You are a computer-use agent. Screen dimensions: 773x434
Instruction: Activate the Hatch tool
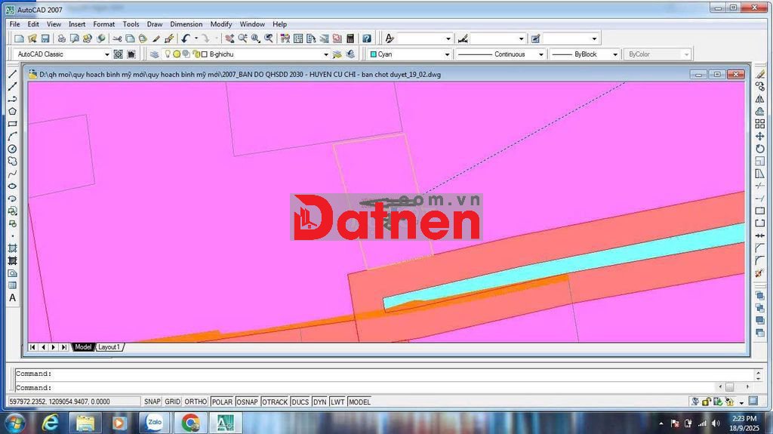click(x=12, y=248)
